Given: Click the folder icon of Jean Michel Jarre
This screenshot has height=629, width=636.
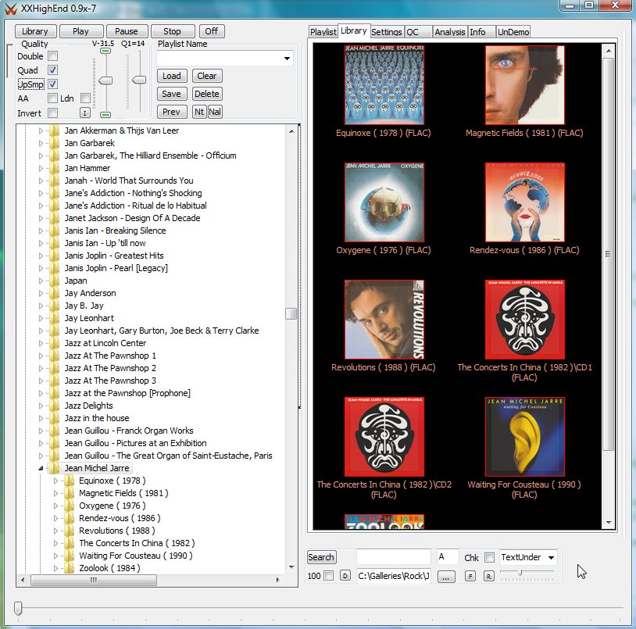Looking at the screenshot, I should (55, 468).
